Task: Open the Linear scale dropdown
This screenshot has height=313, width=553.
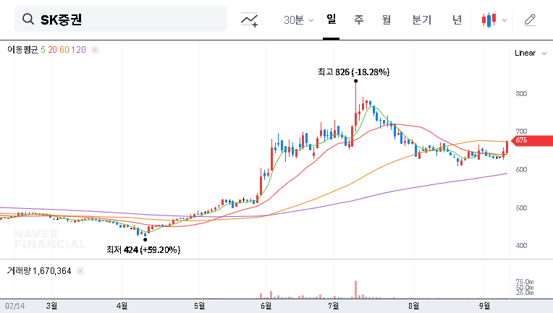Action: [531, 53]
